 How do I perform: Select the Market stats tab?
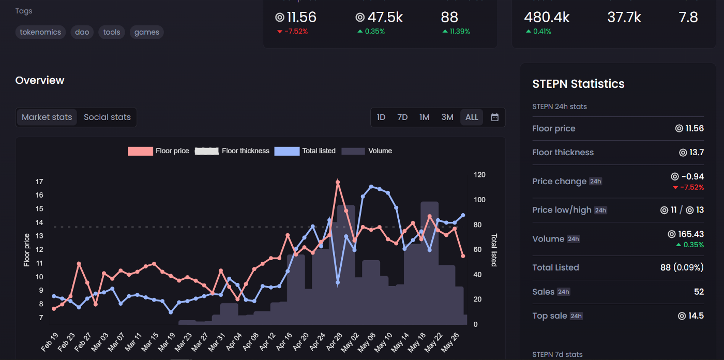click(x=47, y=117)
